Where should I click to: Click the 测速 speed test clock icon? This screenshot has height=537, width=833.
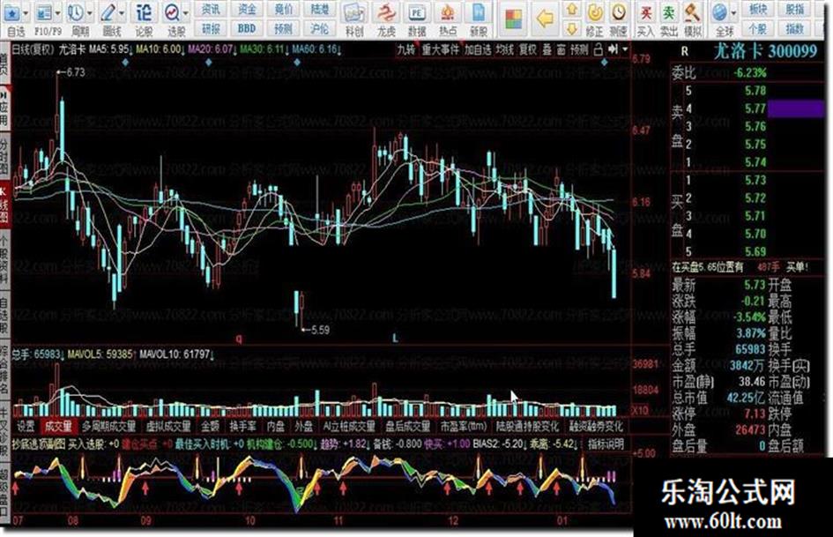(619, 12)
